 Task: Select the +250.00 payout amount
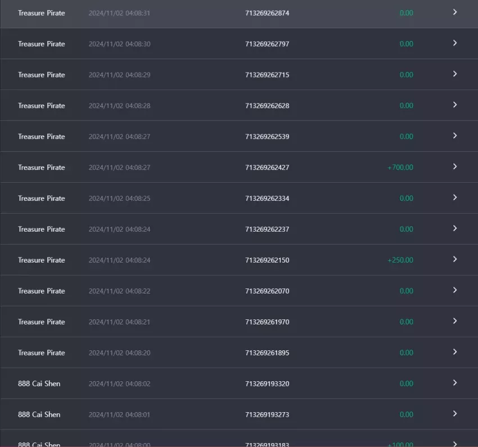point(400,260)
